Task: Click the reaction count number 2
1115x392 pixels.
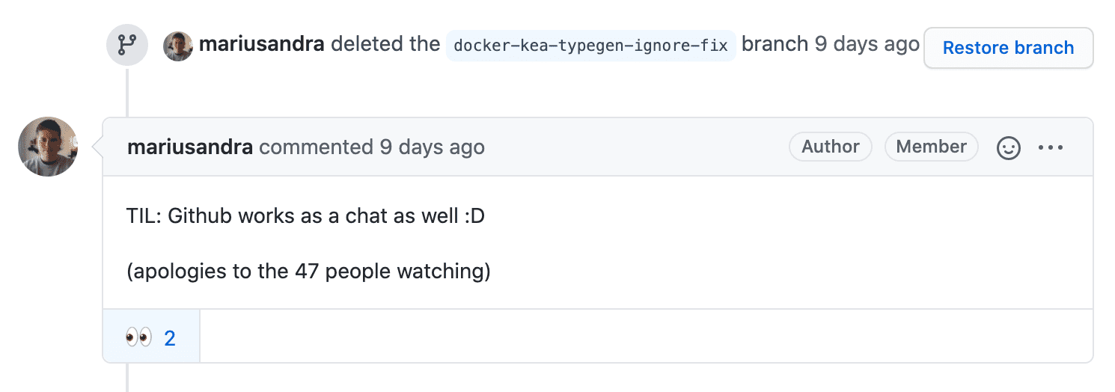Action: [170, 338]
